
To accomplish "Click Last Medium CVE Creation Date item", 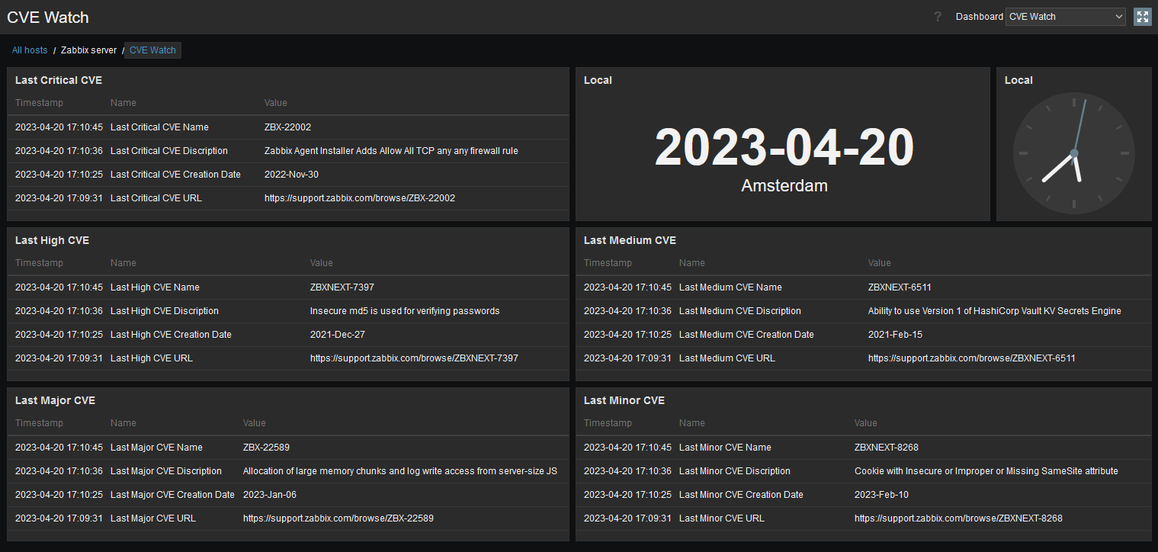I will click(746, 335).
